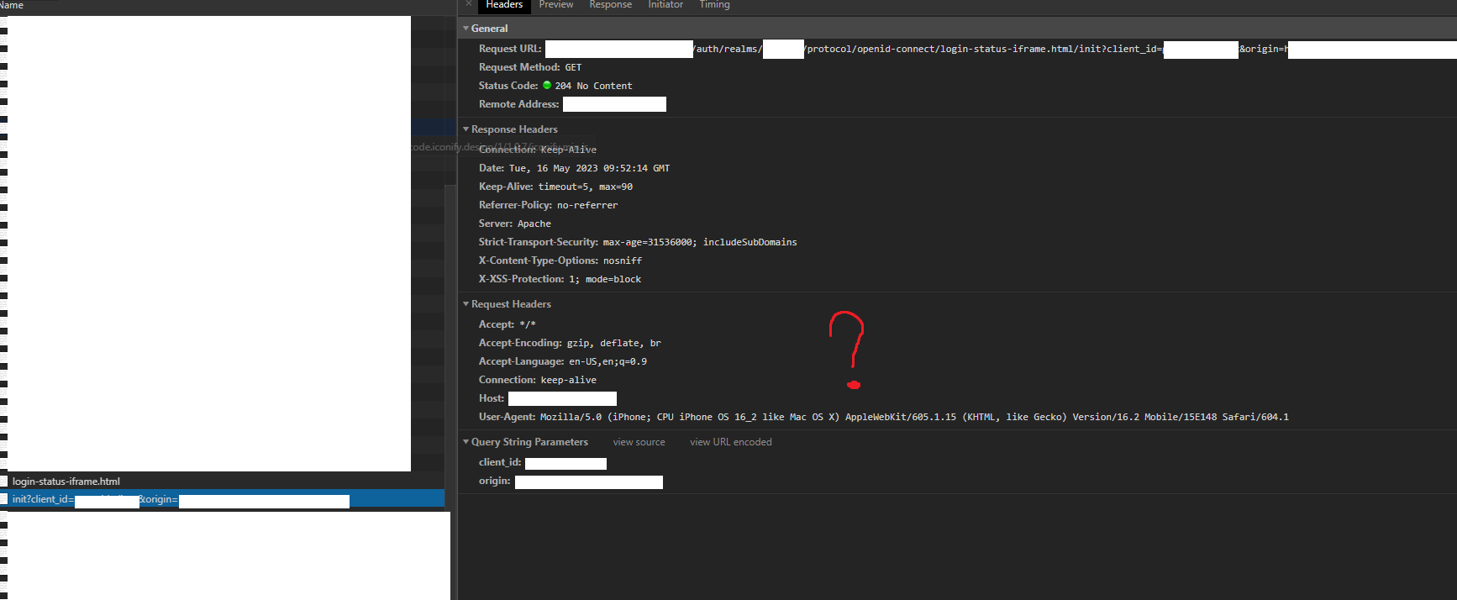Click the origin query parameter

(x=571, y=482)
